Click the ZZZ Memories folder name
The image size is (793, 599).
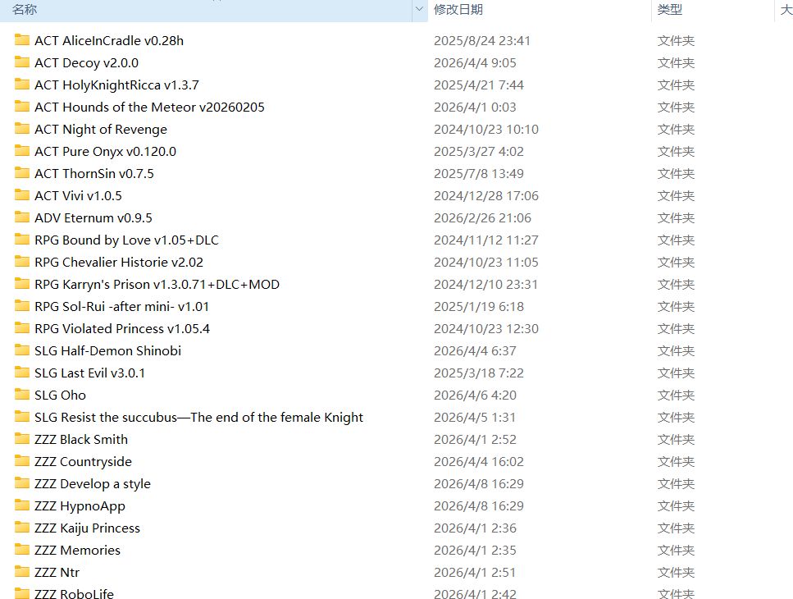tap(78, 550)
